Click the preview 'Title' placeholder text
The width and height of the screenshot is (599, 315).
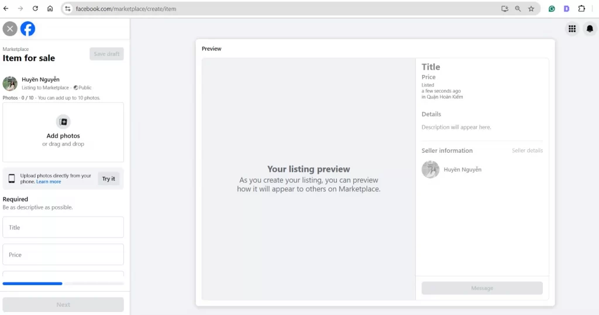431,67
